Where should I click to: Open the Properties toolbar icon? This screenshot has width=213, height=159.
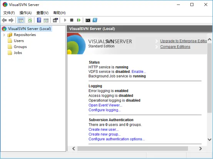(55, 20)
